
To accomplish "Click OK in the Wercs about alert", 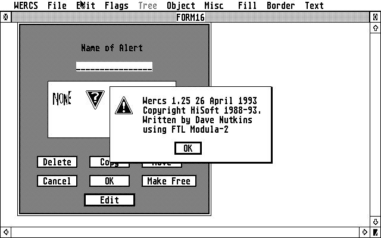I will [188, 148].
